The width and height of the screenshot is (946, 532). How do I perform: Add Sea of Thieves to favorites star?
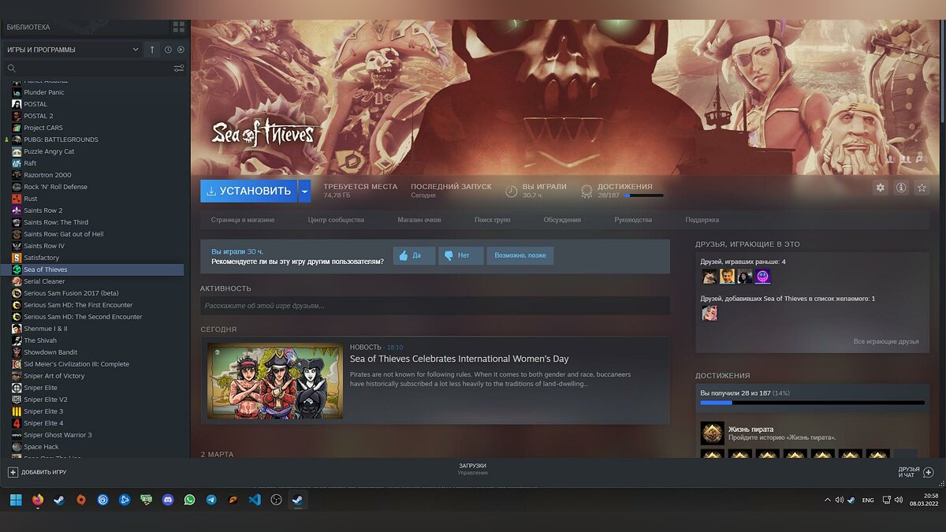pyautogui.click(x=922, y=188)
